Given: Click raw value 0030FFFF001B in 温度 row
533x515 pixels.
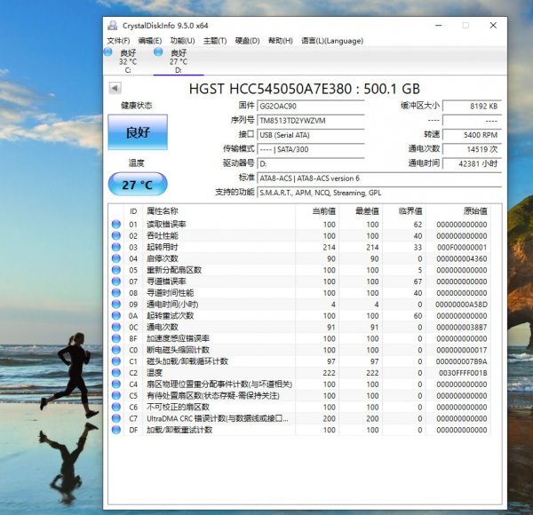Looking at the screenshot, I should (463, 373).
